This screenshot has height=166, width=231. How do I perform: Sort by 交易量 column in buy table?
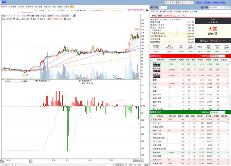pos(216,60)
